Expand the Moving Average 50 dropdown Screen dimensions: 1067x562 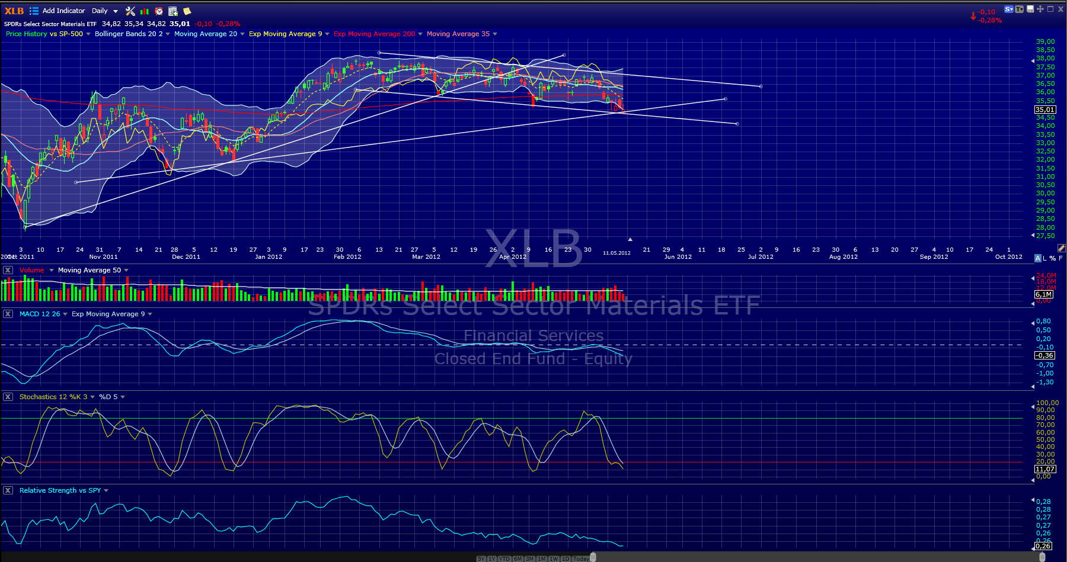126,270
